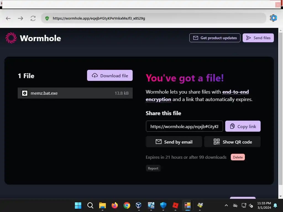The height and width of the screenshot is (212, 283).
Task: Click the muted volume tray icon
Action: [x=251, y=205]
